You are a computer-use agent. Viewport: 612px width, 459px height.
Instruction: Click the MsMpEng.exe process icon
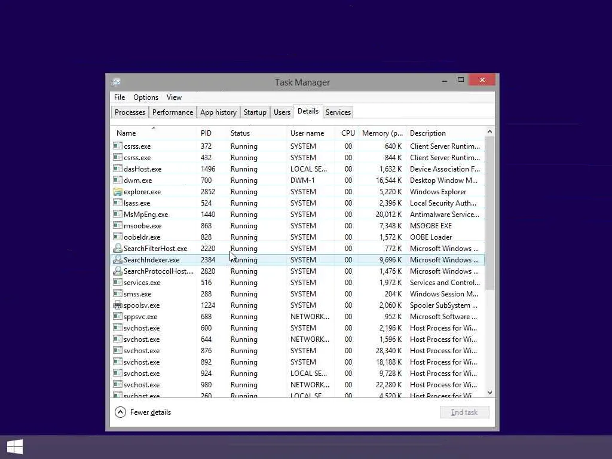(x=118, y=214)
